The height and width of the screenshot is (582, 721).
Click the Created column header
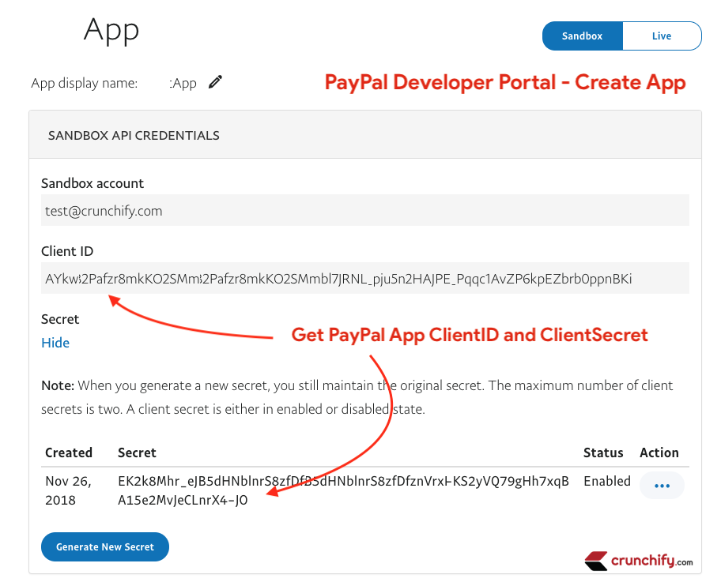[68, 452]
